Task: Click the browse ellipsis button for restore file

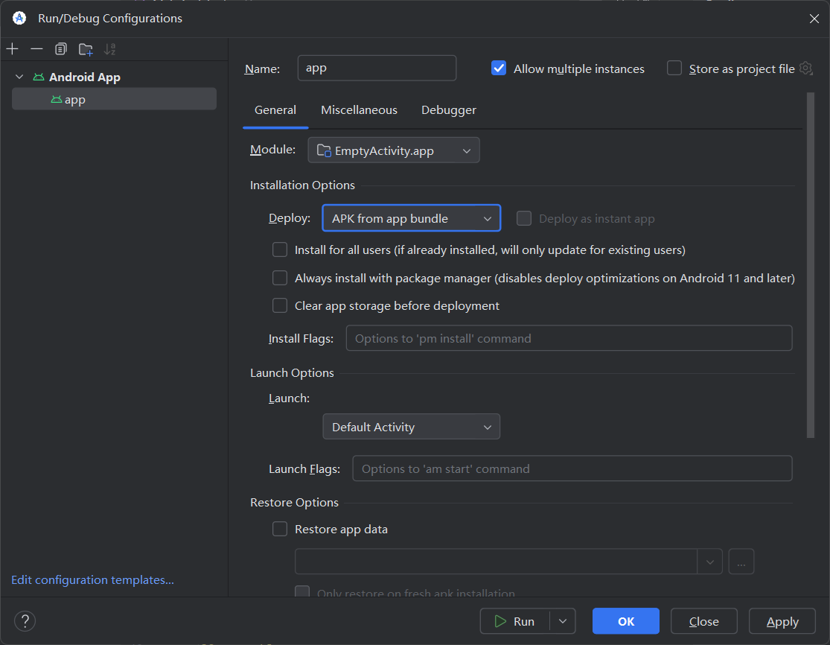Action: click(x=741, y=562)
